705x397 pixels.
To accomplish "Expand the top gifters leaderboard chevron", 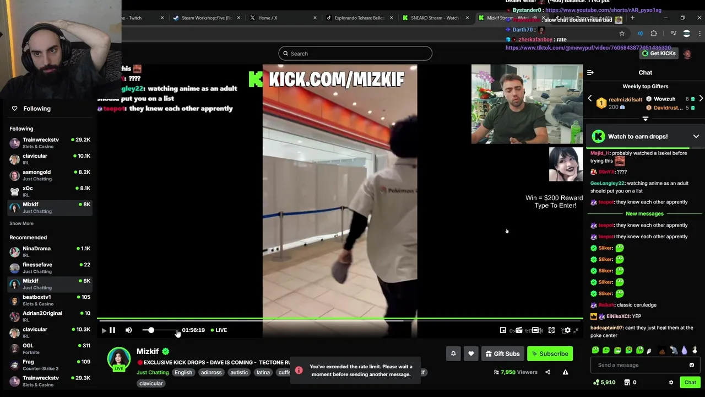I will 646,118.
